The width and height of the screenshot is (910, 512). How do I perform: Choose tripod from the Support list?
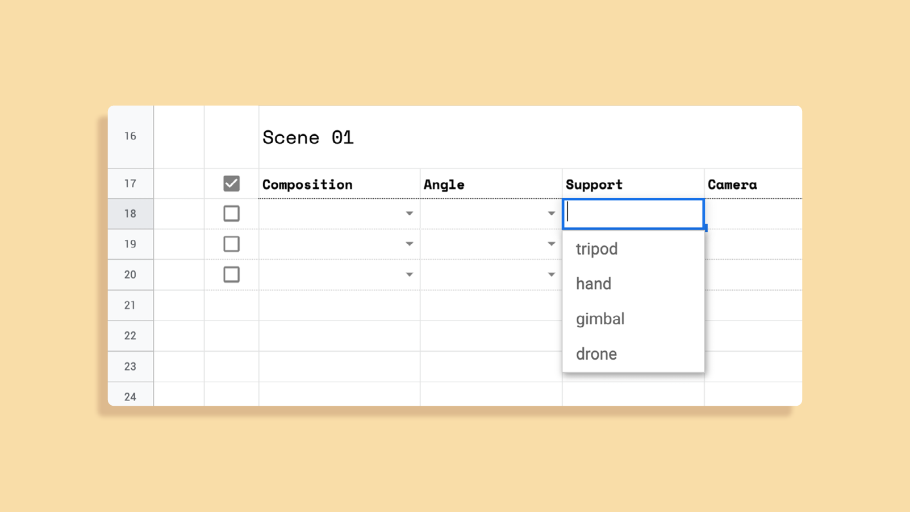click(x=596, y=249)
